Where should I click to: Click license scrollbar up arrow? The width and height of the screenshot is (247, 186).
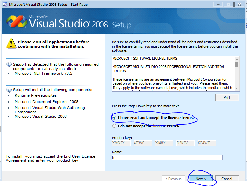tap(237, 59)
